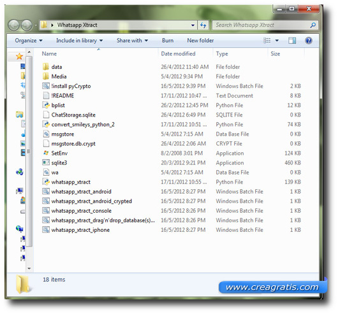Viewport: 338px width, 314px height.
Task: Open the view options dropdown arrow
Action: coord(277,41)
